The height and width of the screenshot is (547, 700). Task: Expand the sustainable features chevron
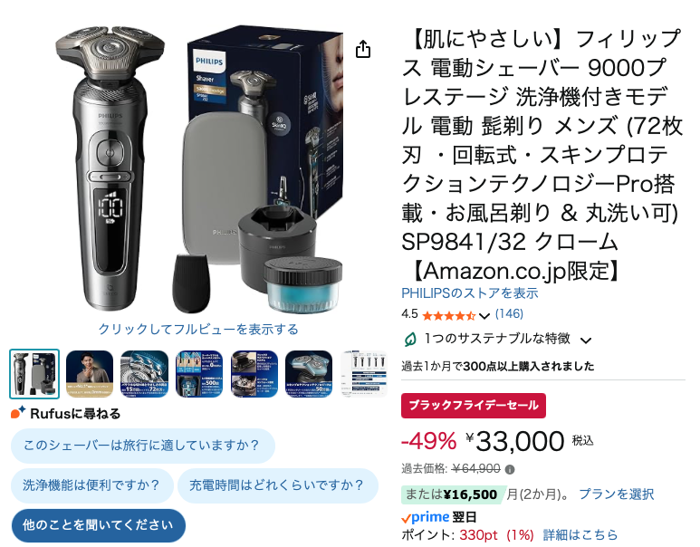pyautogui.click(x=586, y=341)
